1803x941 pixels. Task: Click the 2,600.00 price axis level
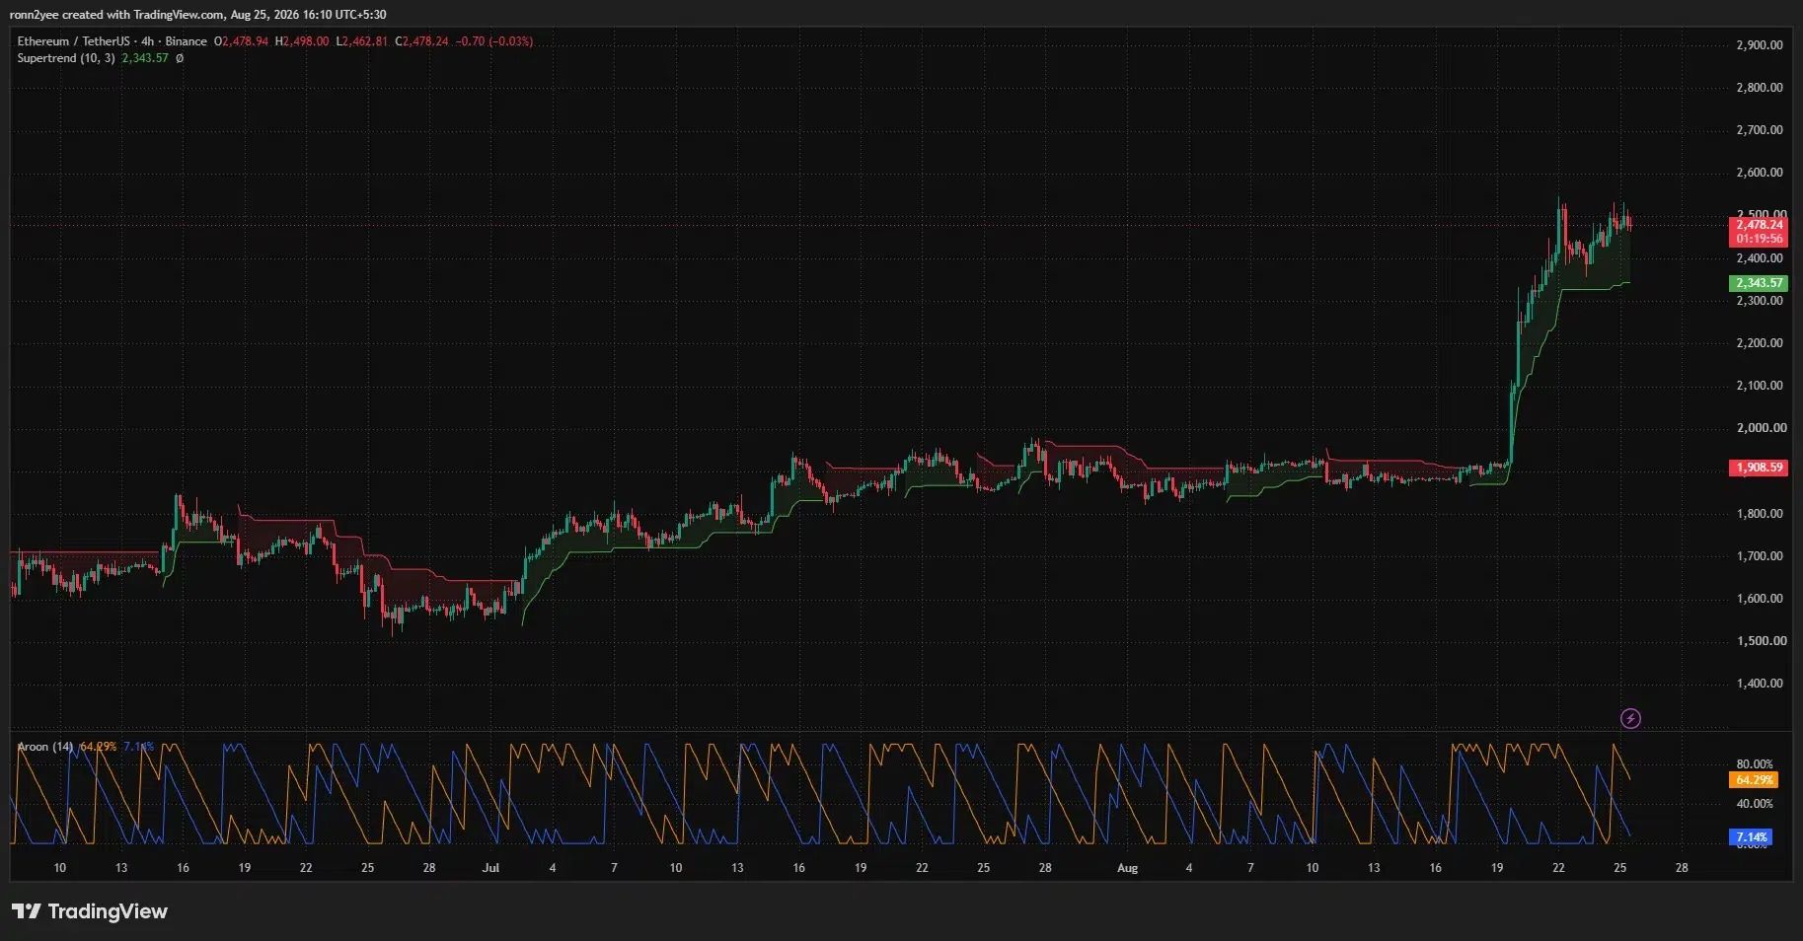(x=1759, y=173)
